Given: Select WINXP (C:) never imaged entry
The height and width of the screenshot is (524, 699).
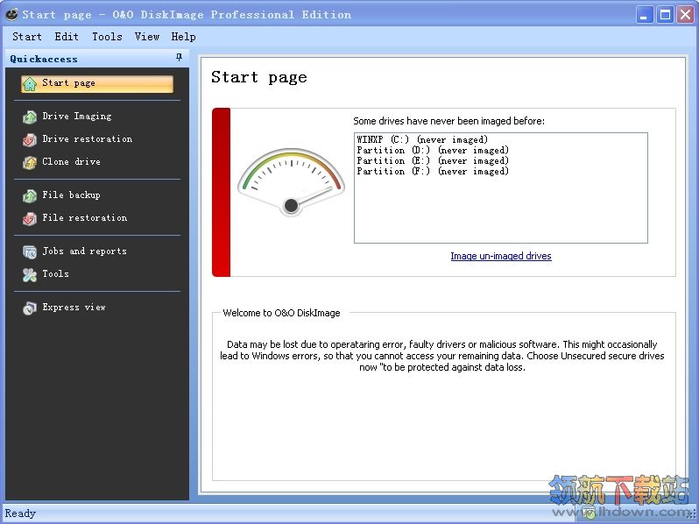Looking at the screenshot, I should point(422,139).
